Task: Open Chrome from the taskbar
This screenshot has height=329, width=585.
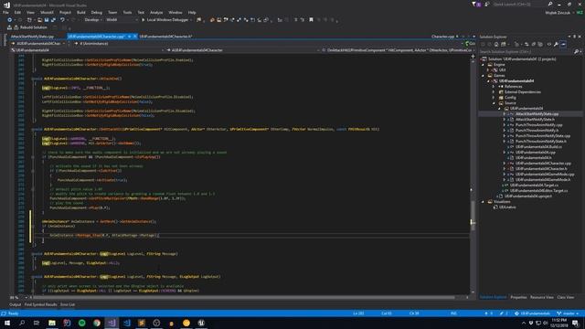Action: point(97,323)
